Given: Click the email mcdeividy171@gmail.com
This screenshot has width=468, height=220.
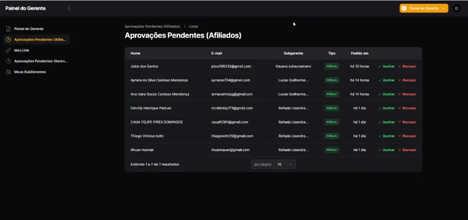Looking at the screenshot, I should [x=232, y=108].
